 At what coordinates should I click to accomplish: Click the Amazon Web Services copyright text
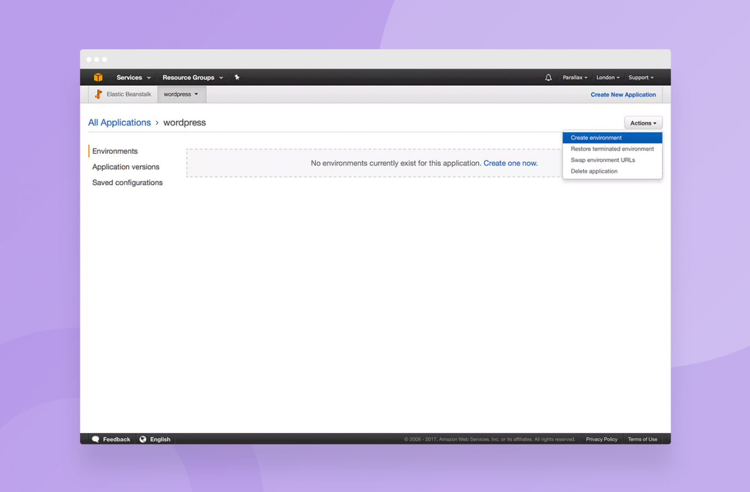click(x=489, y=439)
